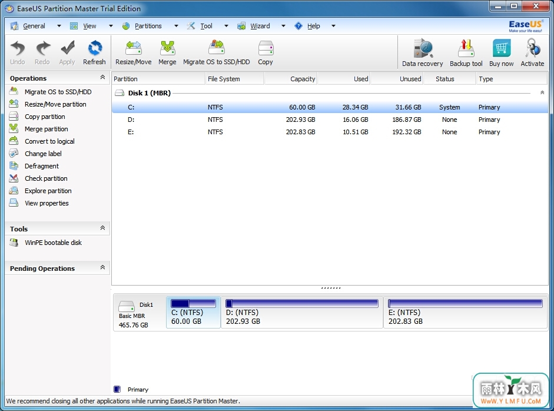Expand the General menu dropdown arrow
554x411 pixels.
[x=59, y=26]
